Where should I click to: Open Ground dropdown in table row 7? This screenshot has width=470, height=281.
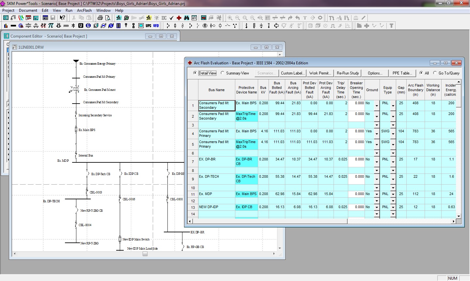(x=377, y=162)
